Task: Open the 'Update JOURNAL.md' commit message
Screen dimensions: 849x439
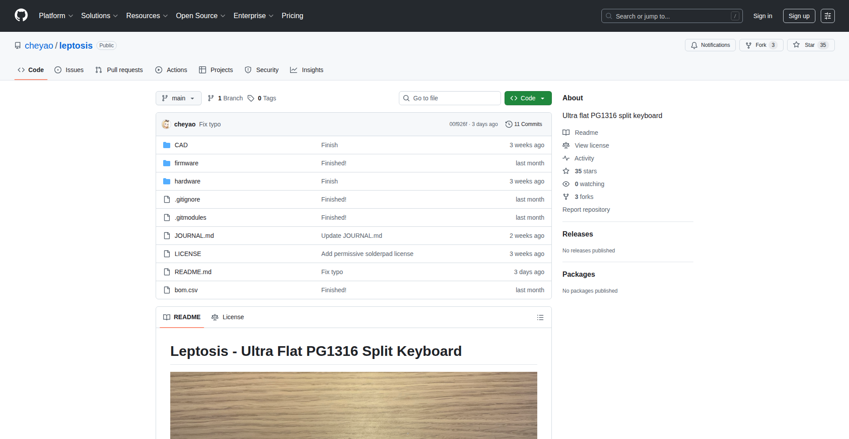Action: (352, 236)
